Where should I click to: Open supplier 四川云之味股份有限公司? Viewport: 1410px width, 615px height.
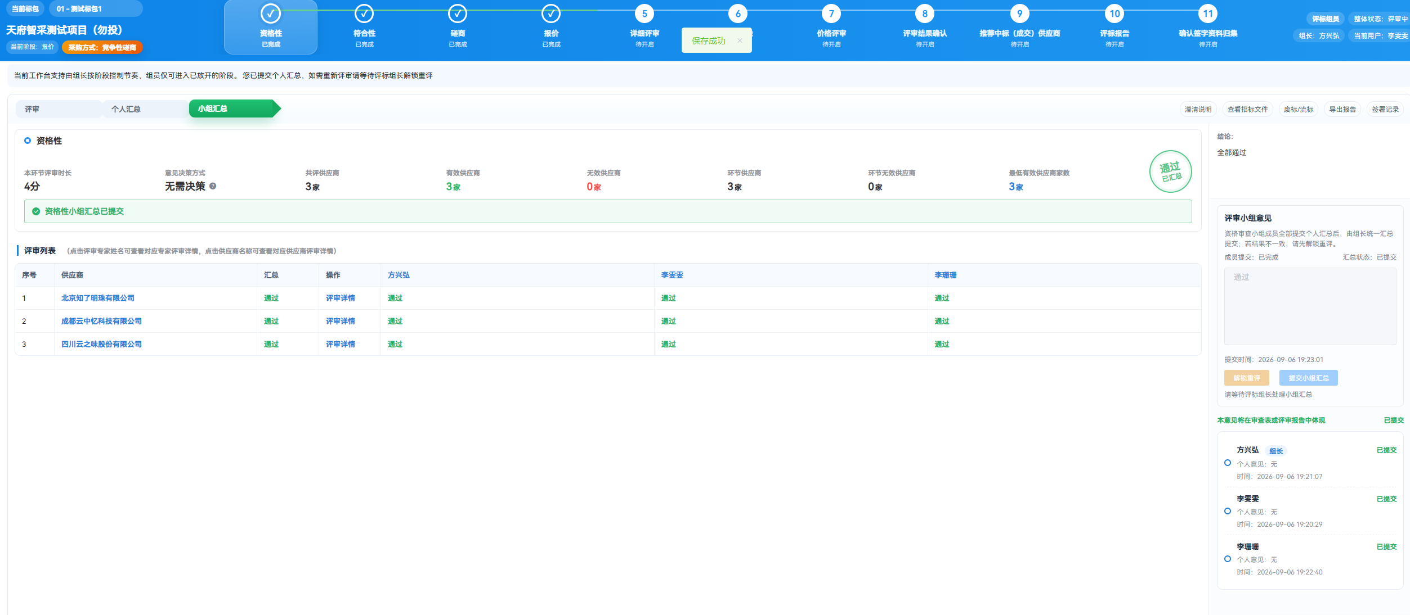point(101,345)
